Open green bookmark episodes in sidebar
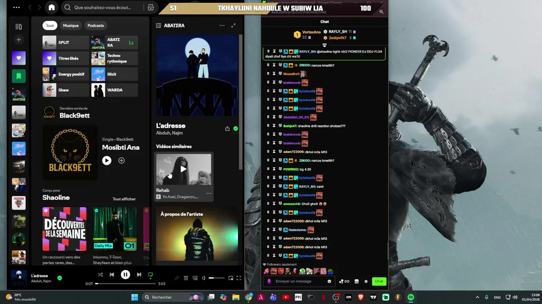The height and width of the screenshot is (304, 542). 19,76
